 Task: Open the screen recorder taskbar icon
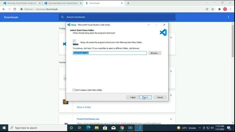[130, 128]
